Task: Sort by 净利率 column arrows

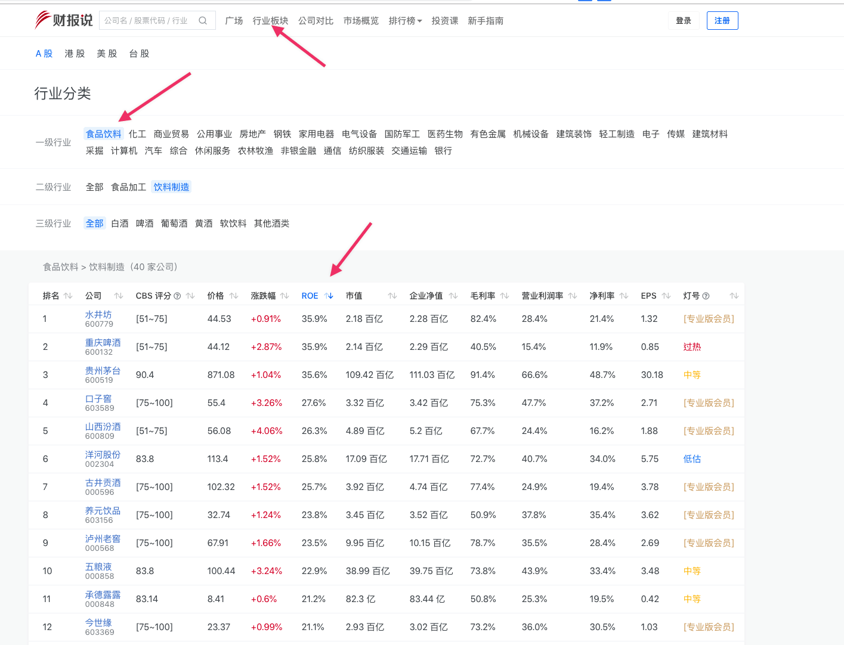Action: (624, 296)
